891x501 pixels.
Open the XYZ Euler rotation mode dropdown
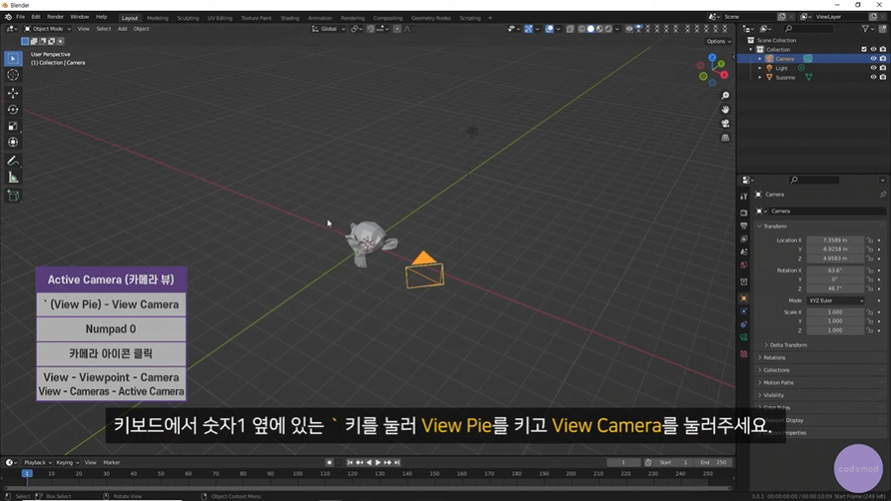tap(836, 300)
